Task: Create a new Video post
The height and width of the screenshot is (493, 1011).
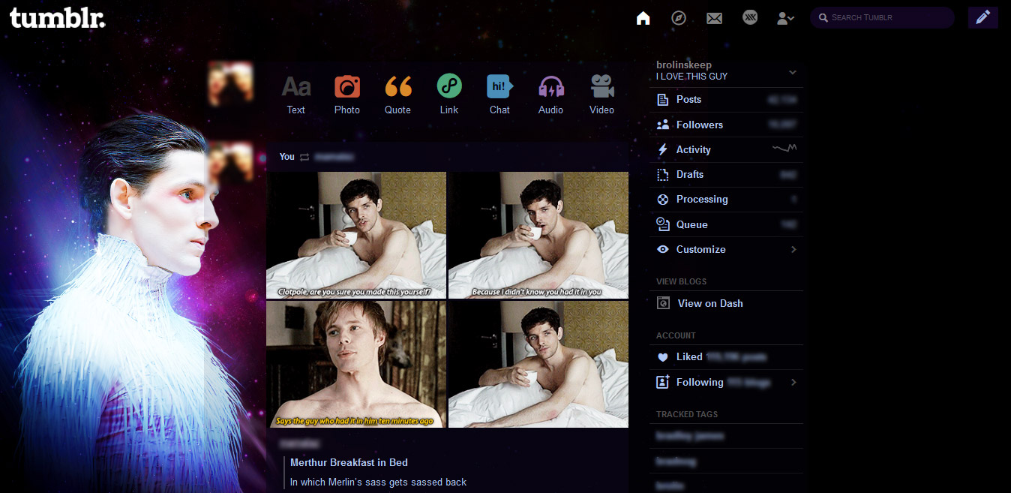Action: [x=601, y=95]
